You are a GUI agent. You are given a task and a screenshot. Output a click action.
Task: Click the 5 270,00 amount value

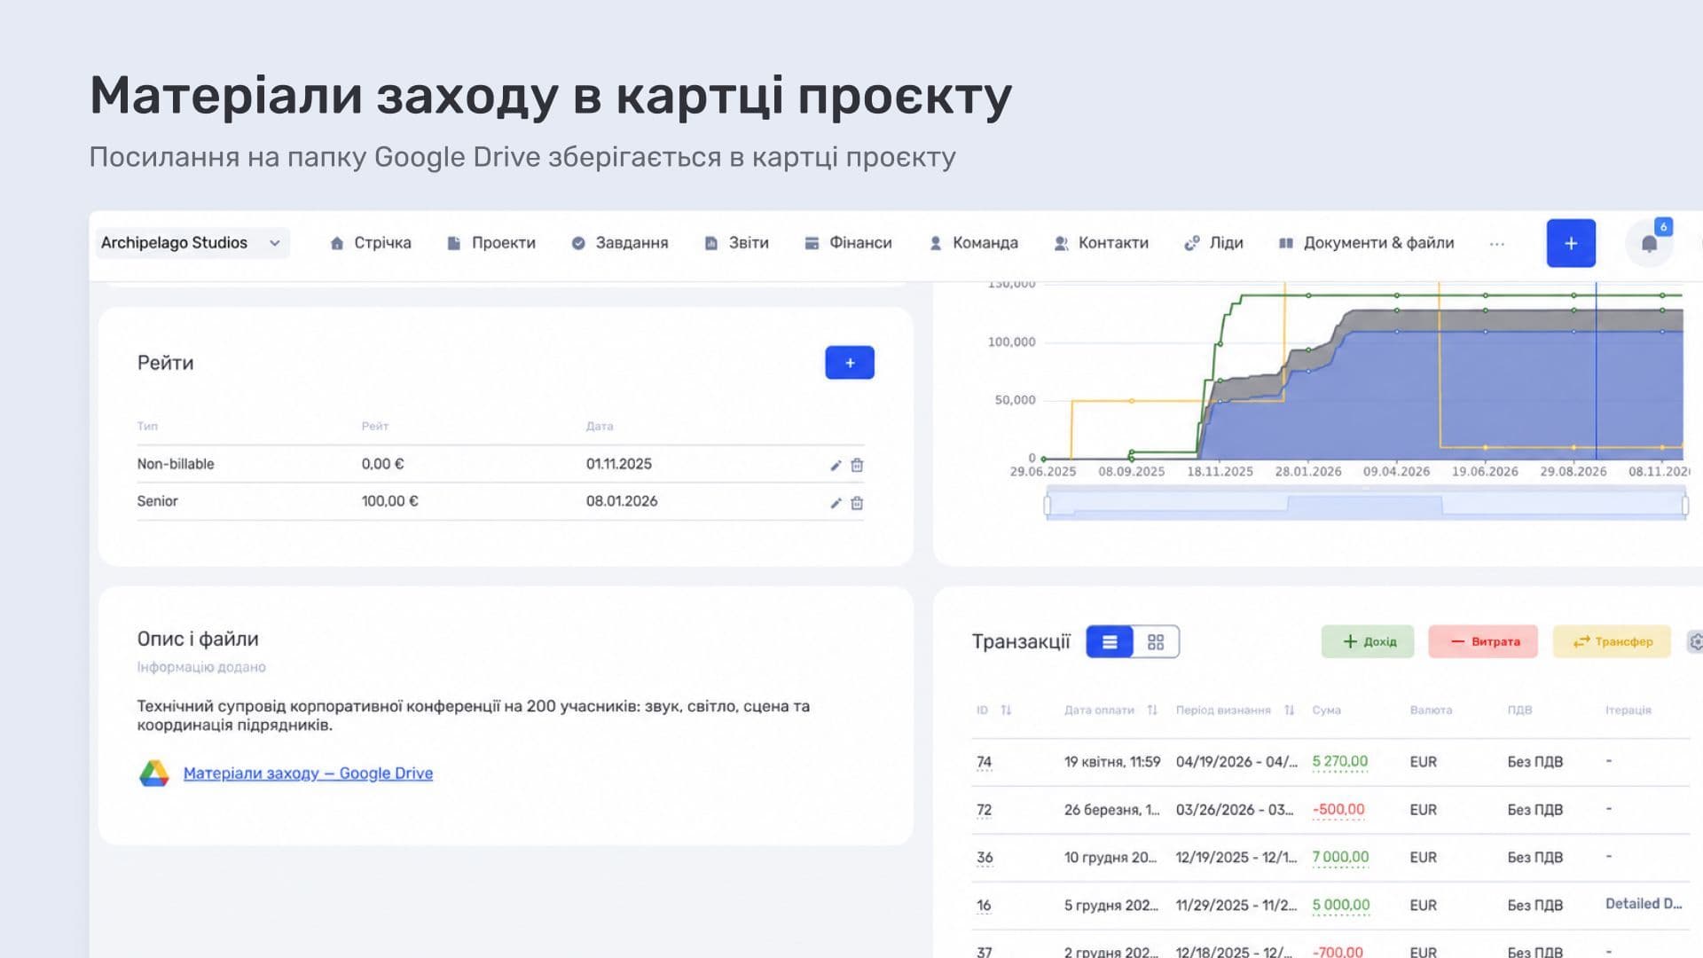(x=1340, y=762)
